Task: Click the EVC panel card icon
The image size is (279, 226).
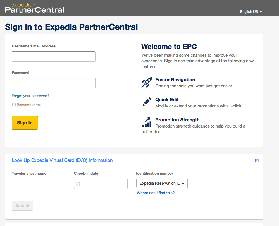Action: point(257,161)
